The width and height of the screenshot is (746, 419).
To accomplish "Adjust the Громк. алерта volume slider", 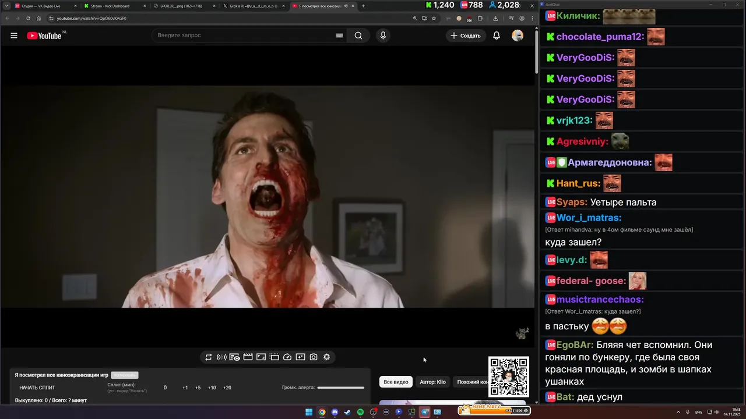I will coord(340,388).
